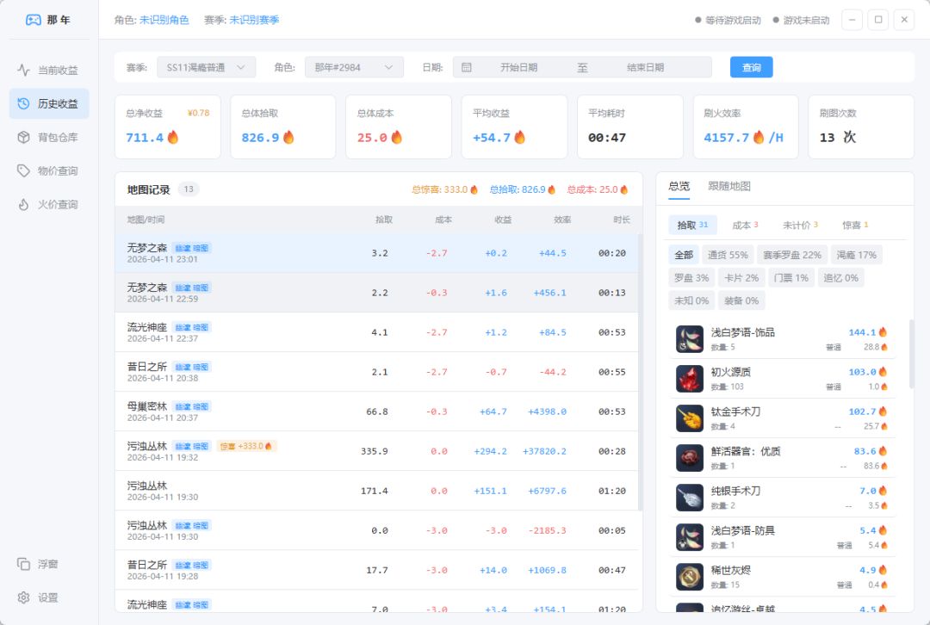The width and height of the screenshot is (930, 625).
Task: Select the 流光神座 row dated 22:37
Action: tap(376, 332)
